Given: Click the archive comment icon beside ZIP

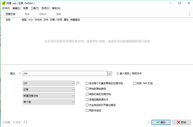Looking at the screenshot, I should click(x=78, y=83).
